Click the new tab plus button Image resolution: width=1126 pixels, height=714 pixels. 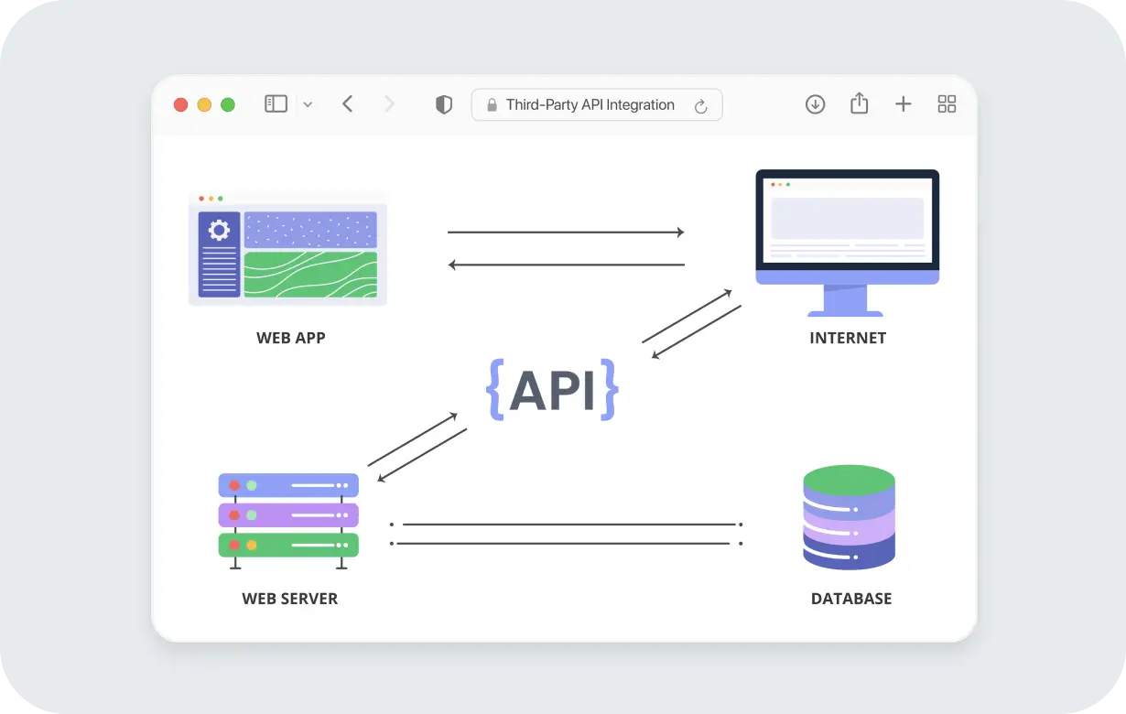tap(904, 103)
